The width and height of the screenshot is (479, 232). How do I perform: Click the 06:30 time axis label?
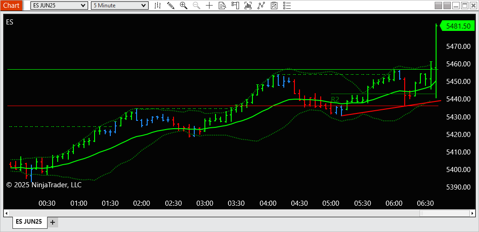tap(425, 203)
